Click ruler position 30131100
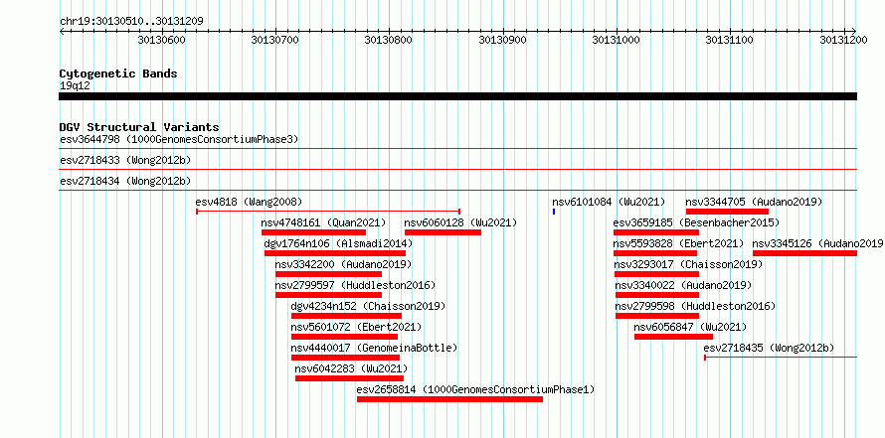Viewport: 885px width, 438px height. pos(730,40)
